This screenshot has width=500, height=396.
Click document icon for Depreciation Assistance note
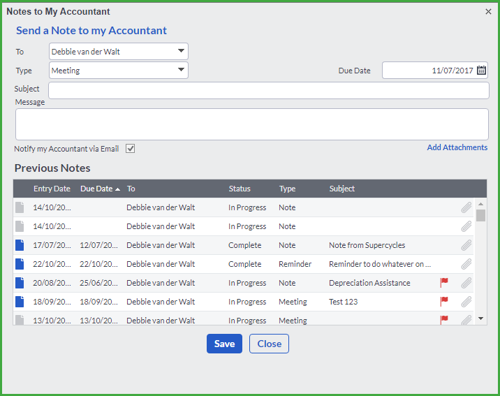click(x=20, y=282)
